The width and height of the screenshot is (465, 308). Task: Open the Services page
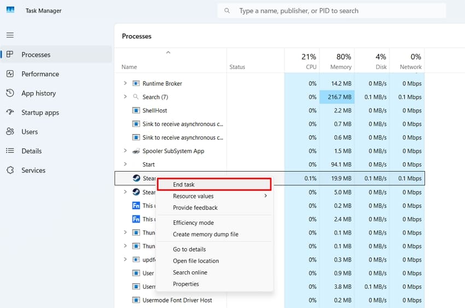[x=56, y=170]
